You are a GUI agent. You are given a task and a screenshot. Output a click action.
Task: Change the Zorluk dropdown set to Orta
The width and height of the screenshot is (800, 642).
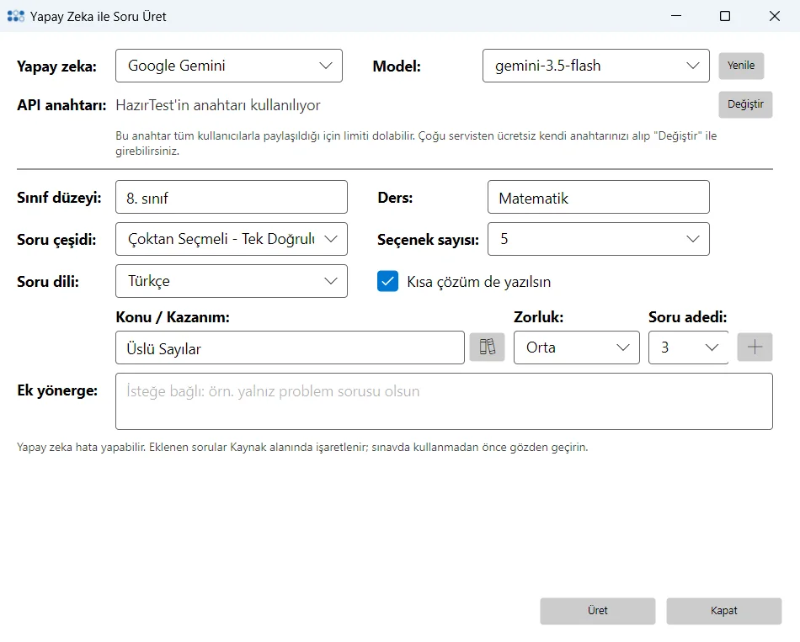point(577,348)
